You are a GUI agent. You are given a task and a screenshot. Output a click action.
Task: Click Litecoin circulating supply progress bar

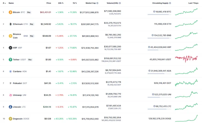159,109
